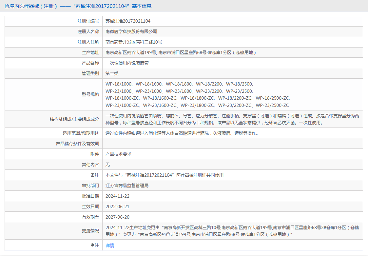Screen dimensions: 368x256
Task: Click management category value 第二类
Action: pos(112,73)
